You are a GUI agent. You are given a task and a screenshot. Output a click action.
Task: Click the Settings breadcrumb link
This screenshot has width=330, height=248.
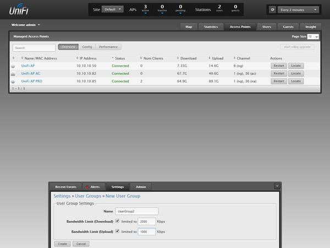pyautogui.click(x=62, y=196)
